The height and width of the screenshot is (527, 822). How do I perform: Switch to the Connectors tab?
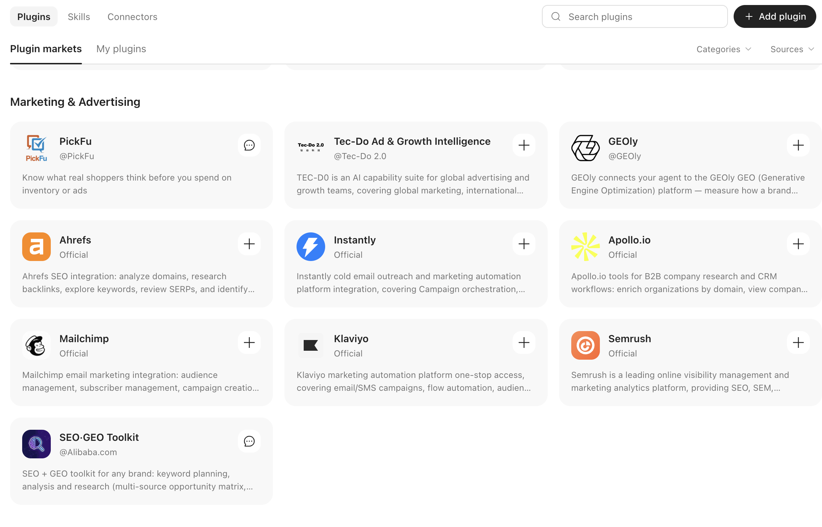point(132,16)
